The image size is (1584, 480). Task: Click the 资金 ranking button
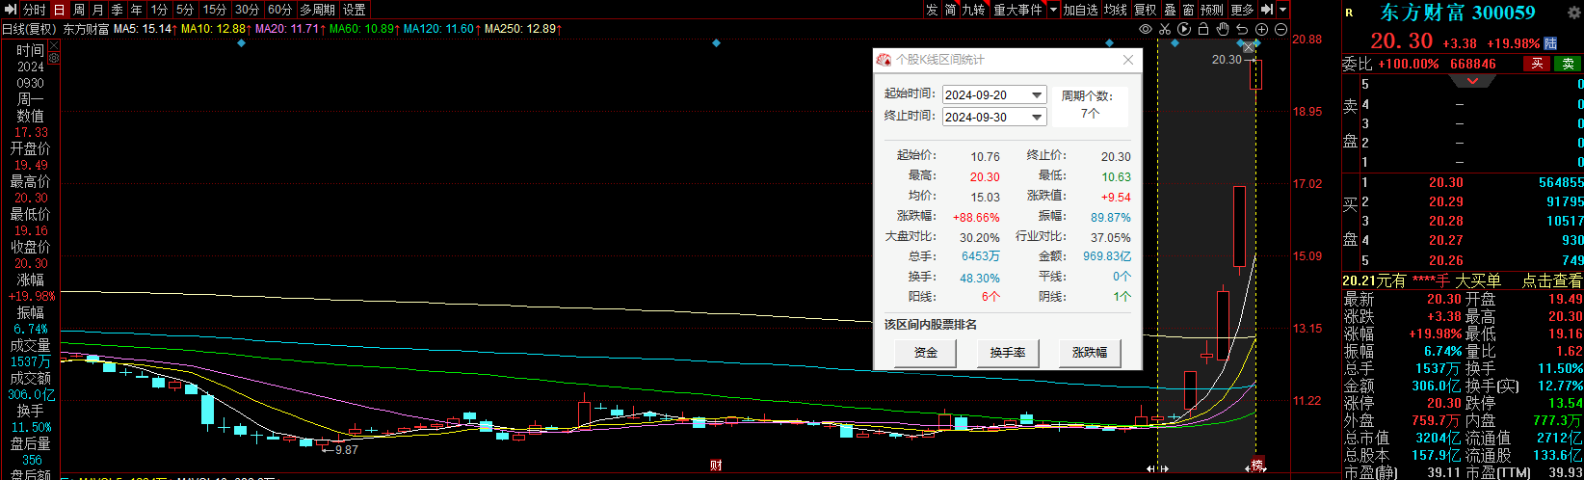tap(925, 353)
